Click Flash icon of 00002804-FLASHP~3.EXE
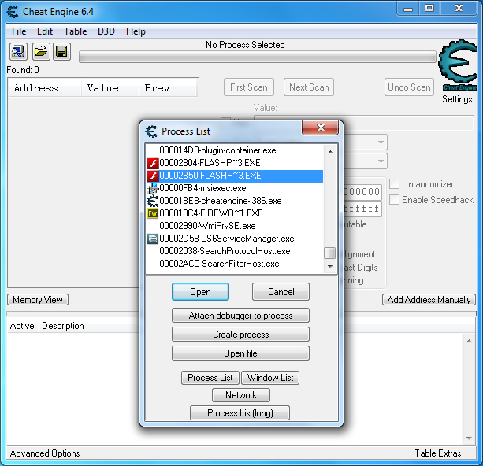This screenshot has width=483, height=466. (x=153, y=163)
